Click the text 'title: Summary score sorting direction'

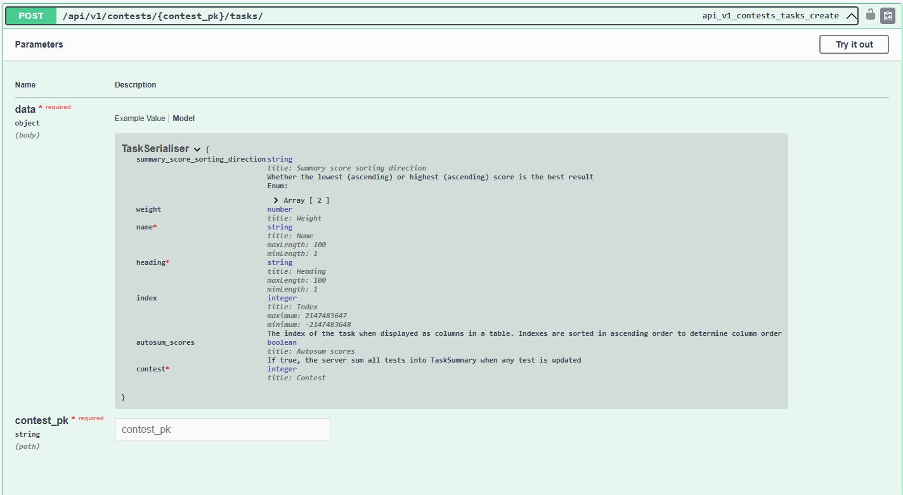[347, 168]
